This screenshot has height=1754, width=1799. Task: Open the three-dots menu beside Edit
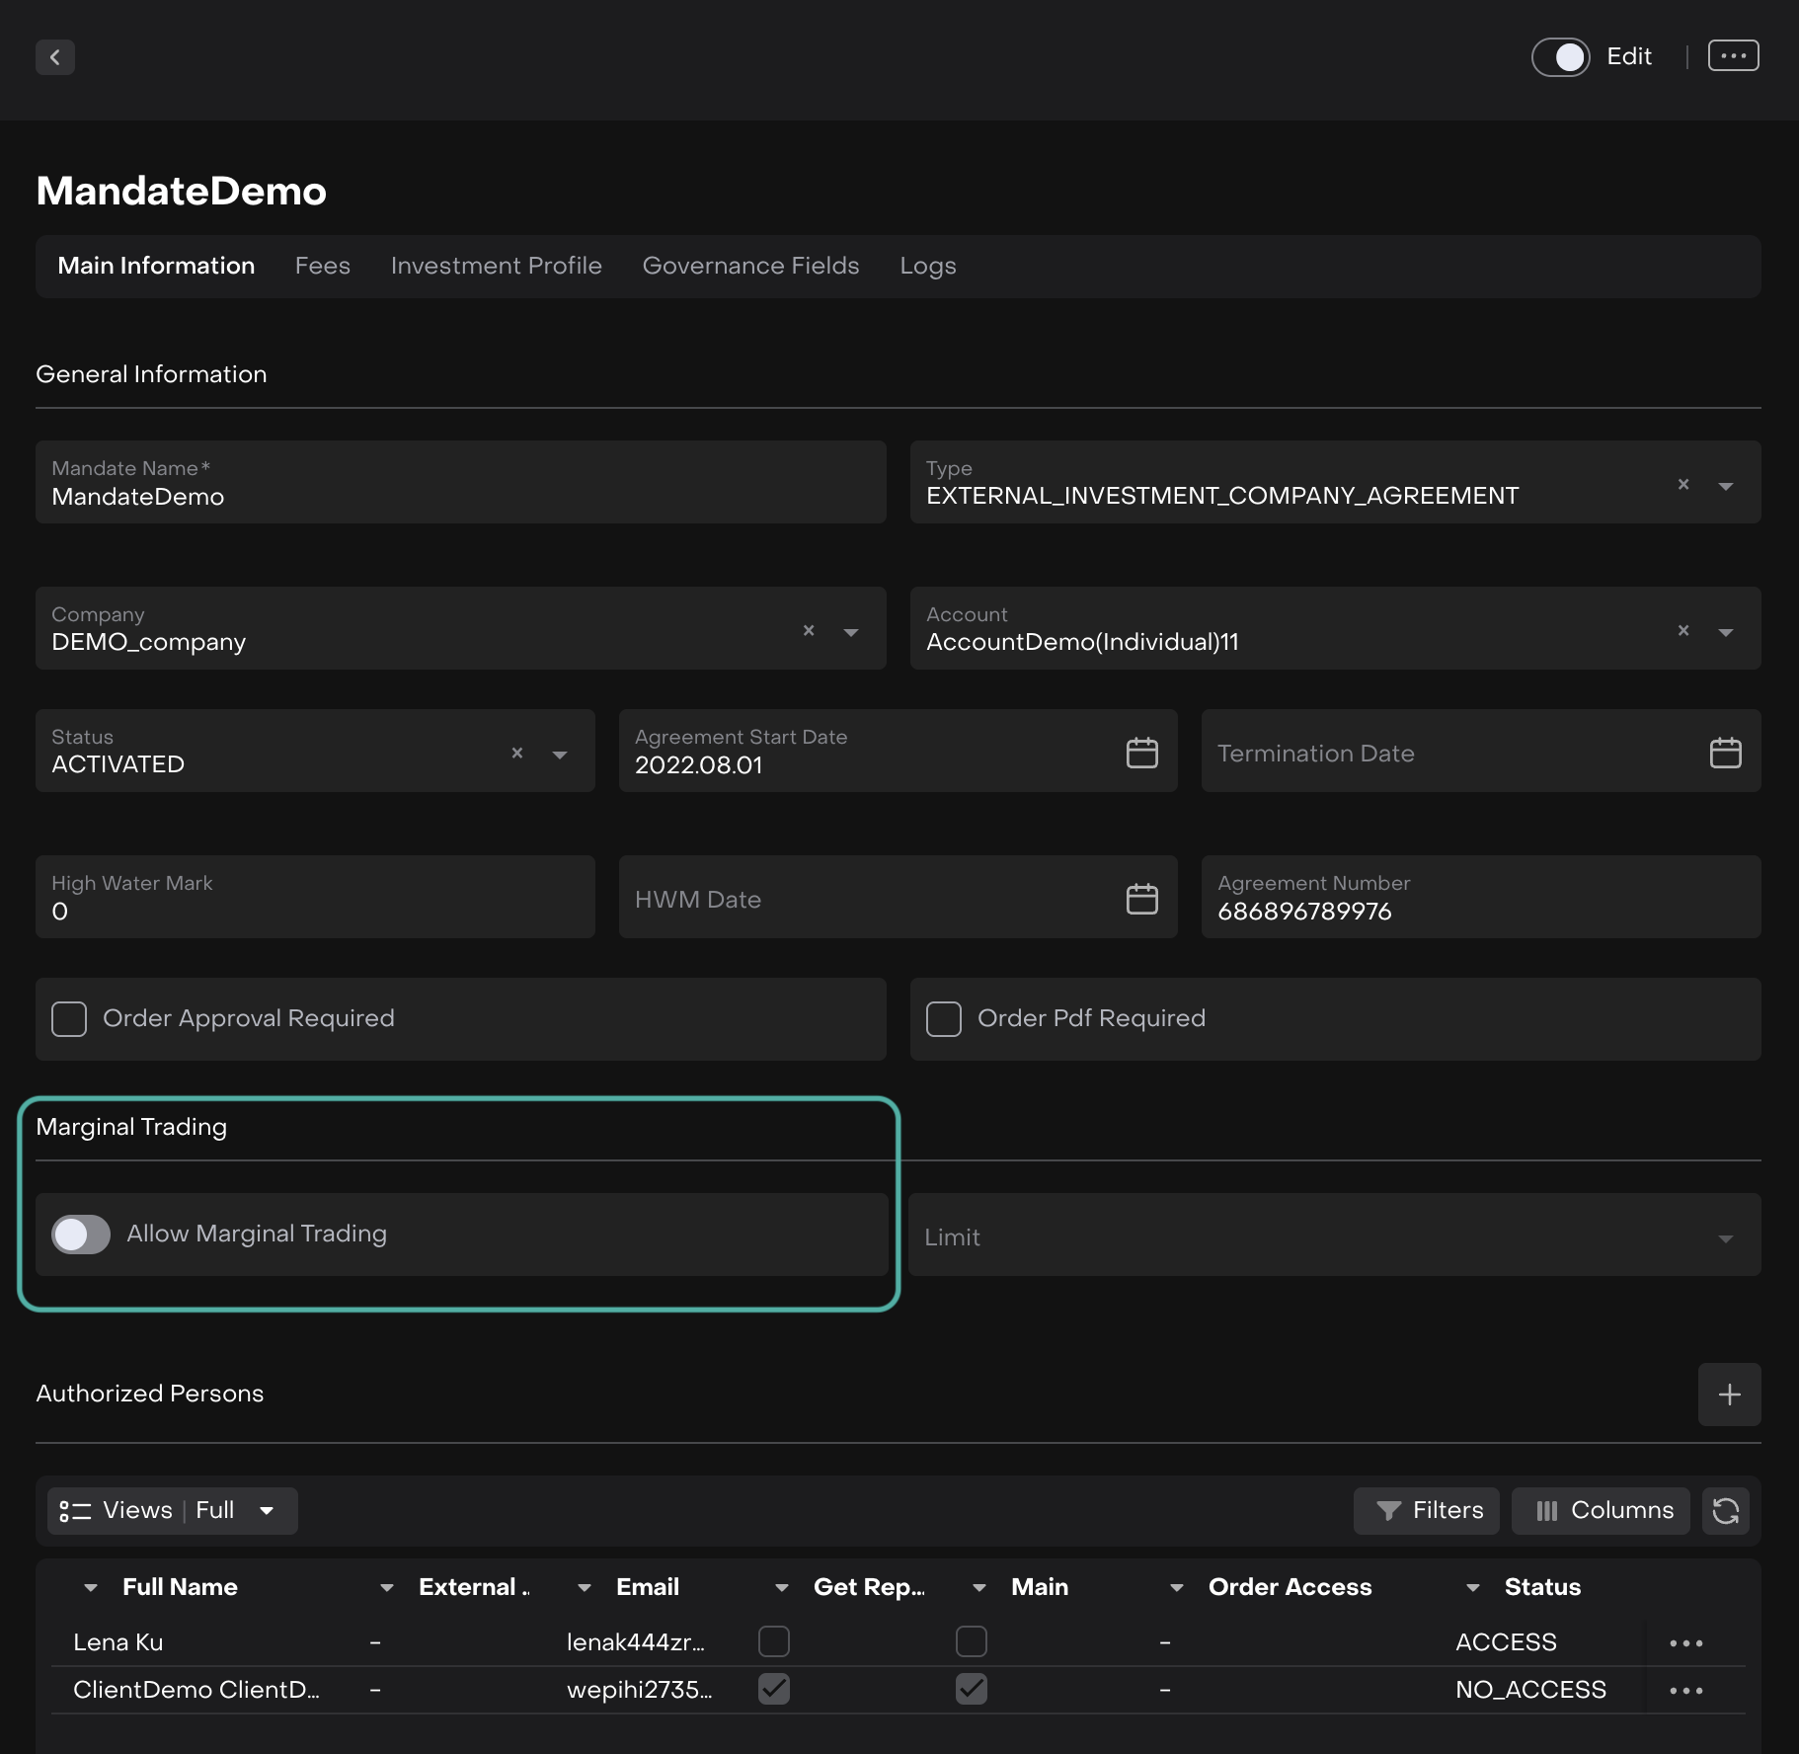(1733, 56)
